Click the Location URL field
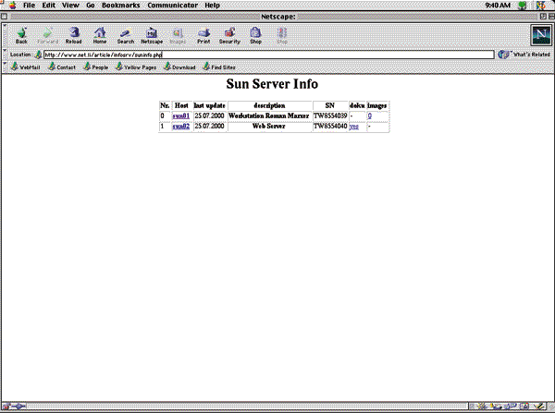The height and width of the screenshot is (413, 555). pos(268,55)
